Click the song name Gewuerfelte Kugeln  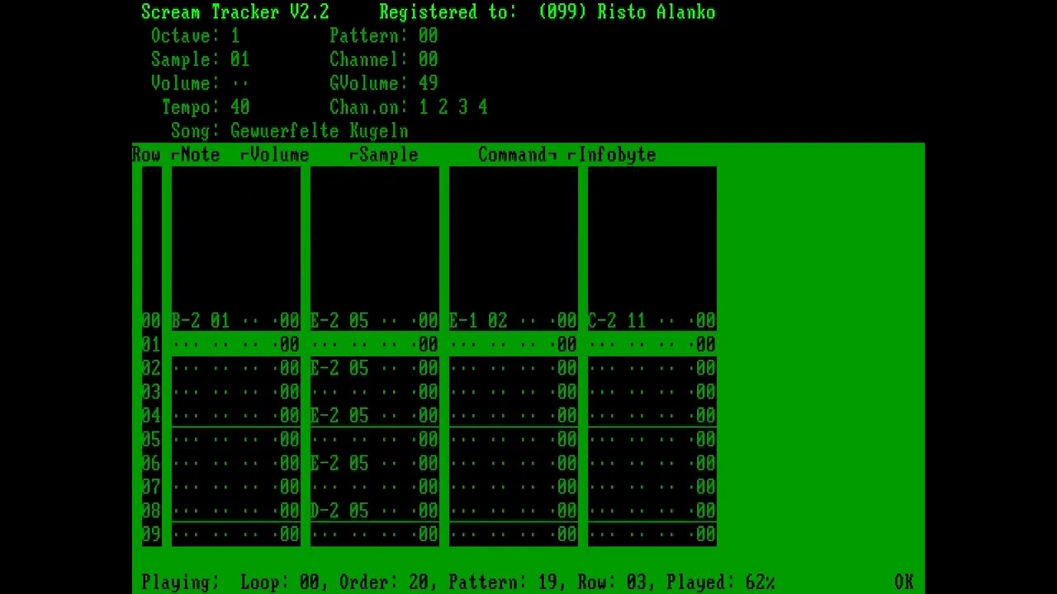tap(320, 131)
